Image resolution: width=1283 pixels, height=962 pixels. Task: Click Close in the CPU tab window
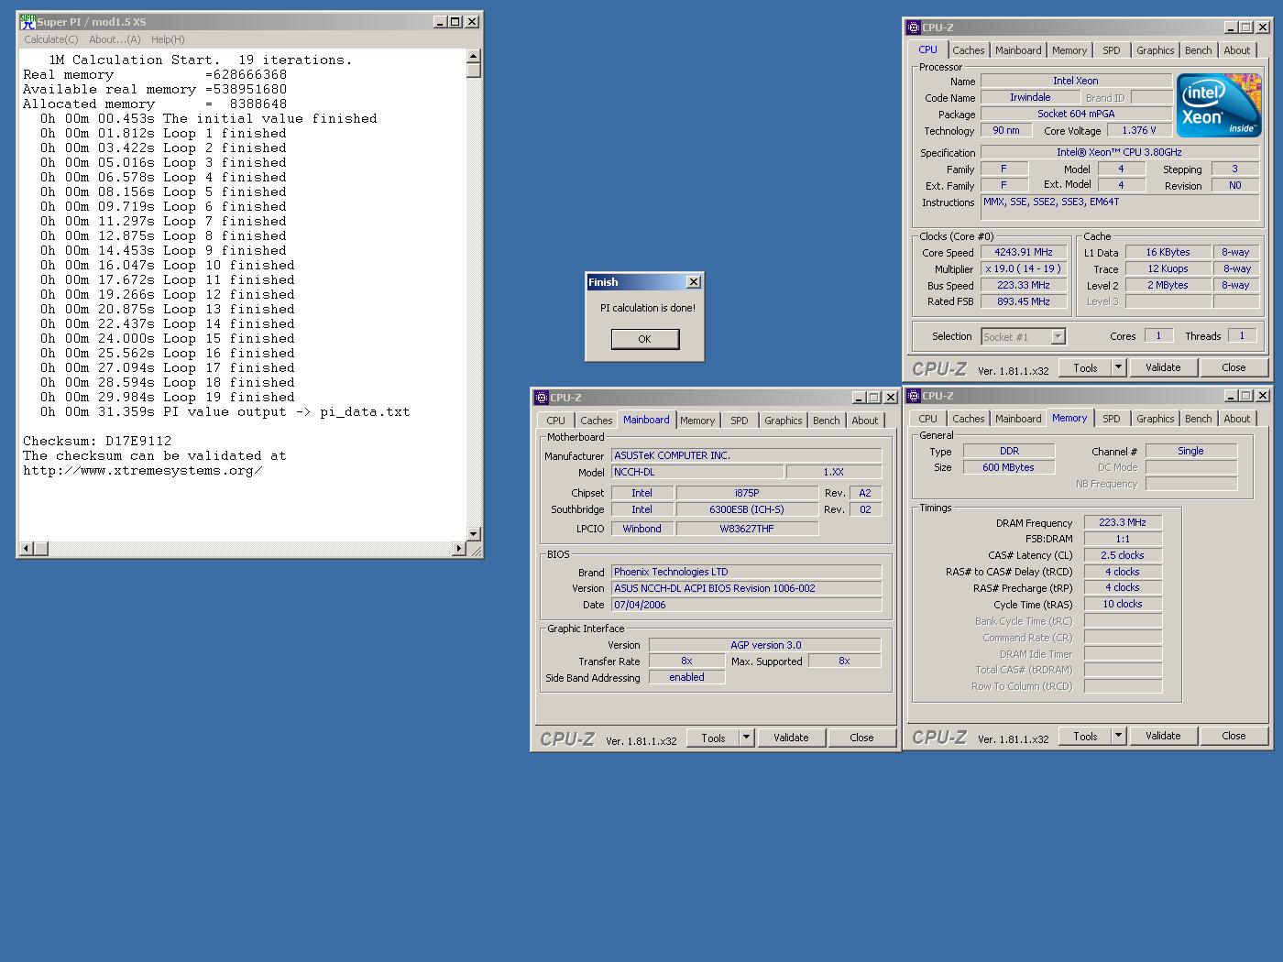(1234, 367)
